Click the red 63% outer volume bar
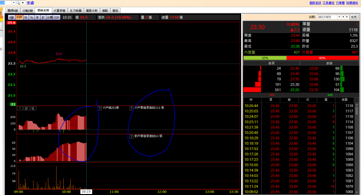 pos(322,58)
